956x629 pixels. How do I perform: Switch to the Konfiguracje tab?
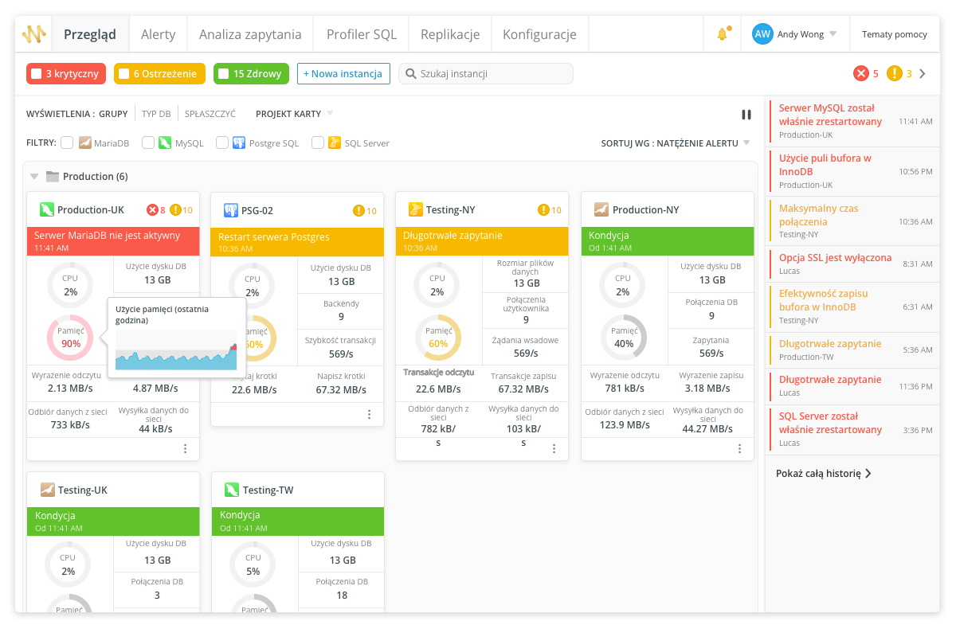(x=539, y=34)
